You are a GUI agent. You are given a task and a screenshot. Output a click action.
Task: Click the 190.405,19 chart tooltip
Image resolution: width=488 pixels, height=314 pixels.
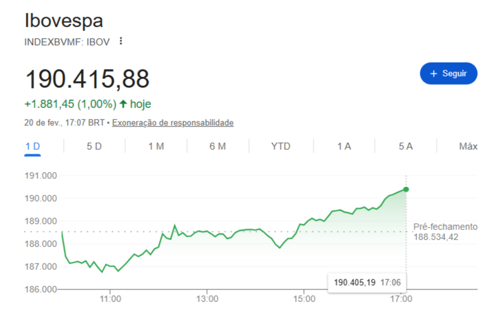[x=367, y=282]
